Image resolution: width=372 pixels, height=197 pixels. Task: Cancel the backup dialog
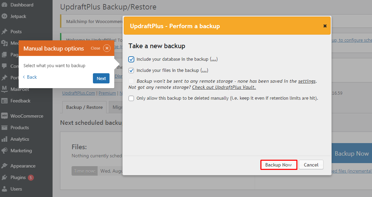pos(311,165)
